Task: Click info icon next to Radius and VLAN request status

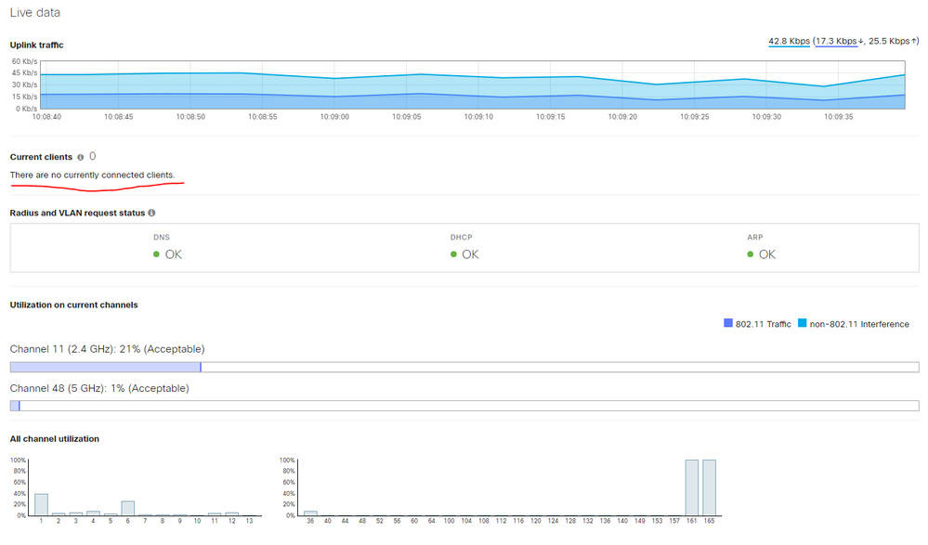Action: (x=151, y=214)
